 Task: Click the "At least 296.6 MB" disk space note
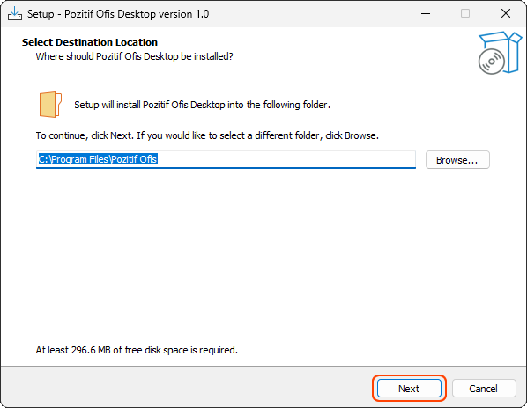click(x=137, y=350)
